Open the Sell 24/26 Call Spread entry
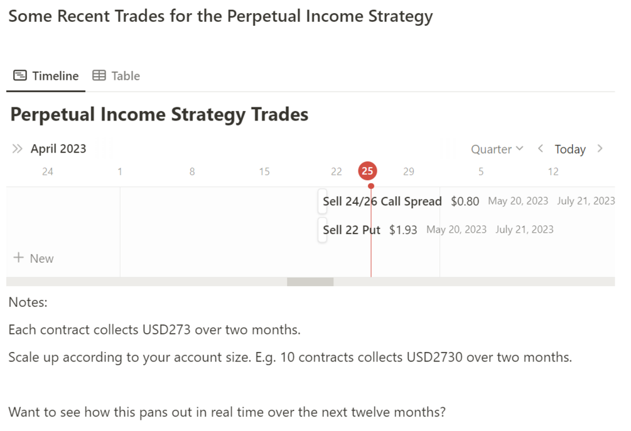The width and height of the screenshot is (631, 431). click(x=382, y=201)
